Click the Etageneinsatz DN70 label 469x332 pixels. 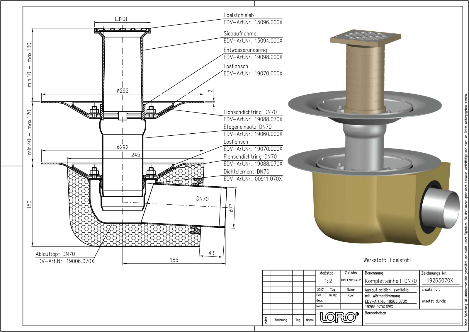pyautogui.click(x=247, y=127)
